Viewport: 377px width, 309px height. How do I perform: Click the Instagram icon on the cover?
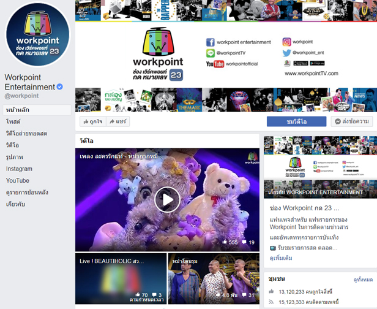coord(286,42)
